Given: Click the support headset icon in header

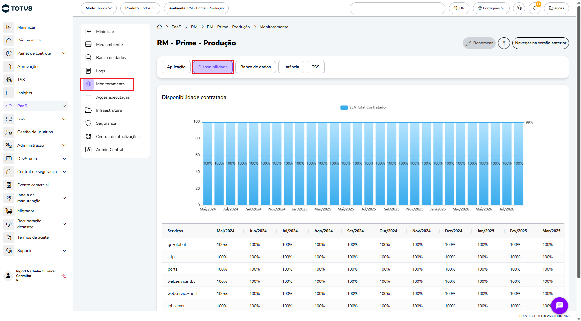Looking at the screenshot, I should click(519, 8).
